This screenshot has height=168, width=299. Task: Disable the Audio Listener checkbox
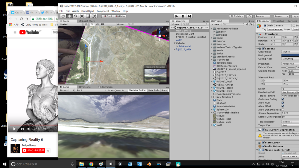click(x=263, y=146)
